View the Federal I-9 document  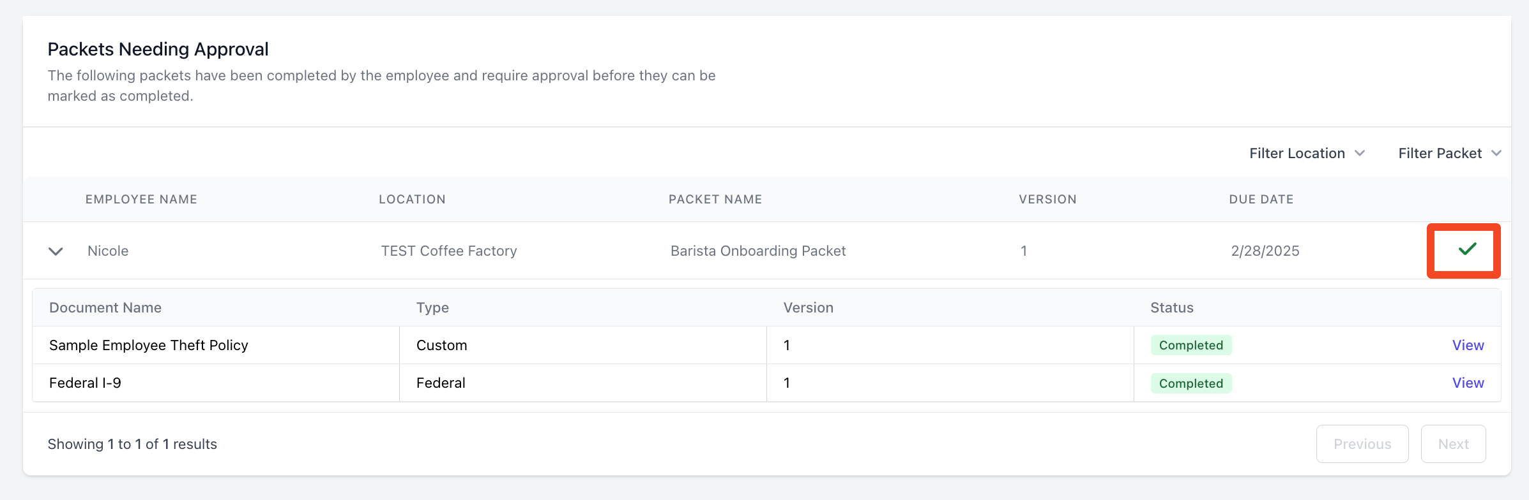tap(1468, 383)
